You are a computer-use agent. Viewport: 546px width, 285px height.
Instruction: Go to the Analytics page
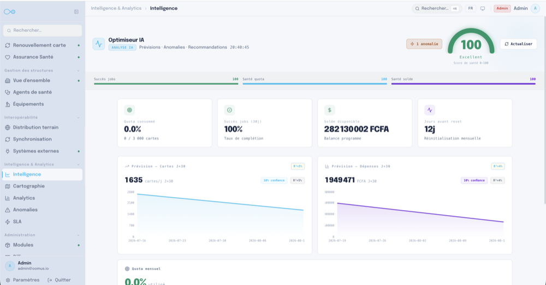42,198
